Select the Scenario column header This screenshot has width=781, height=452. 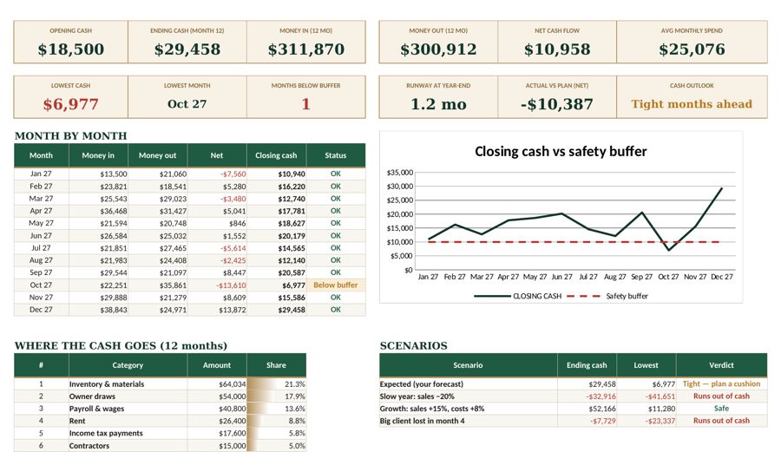tap(468, 365)
